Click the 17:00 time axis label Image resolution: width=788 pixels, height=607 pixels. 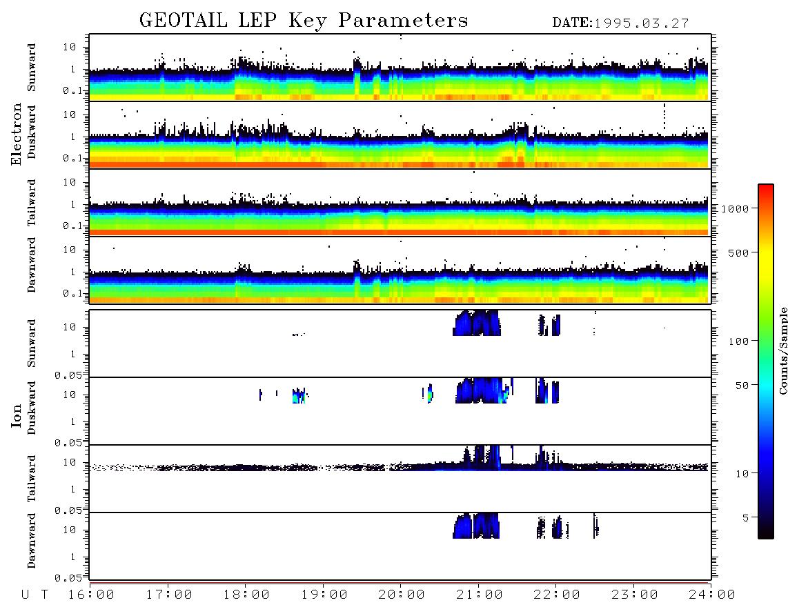pos(169,595)
